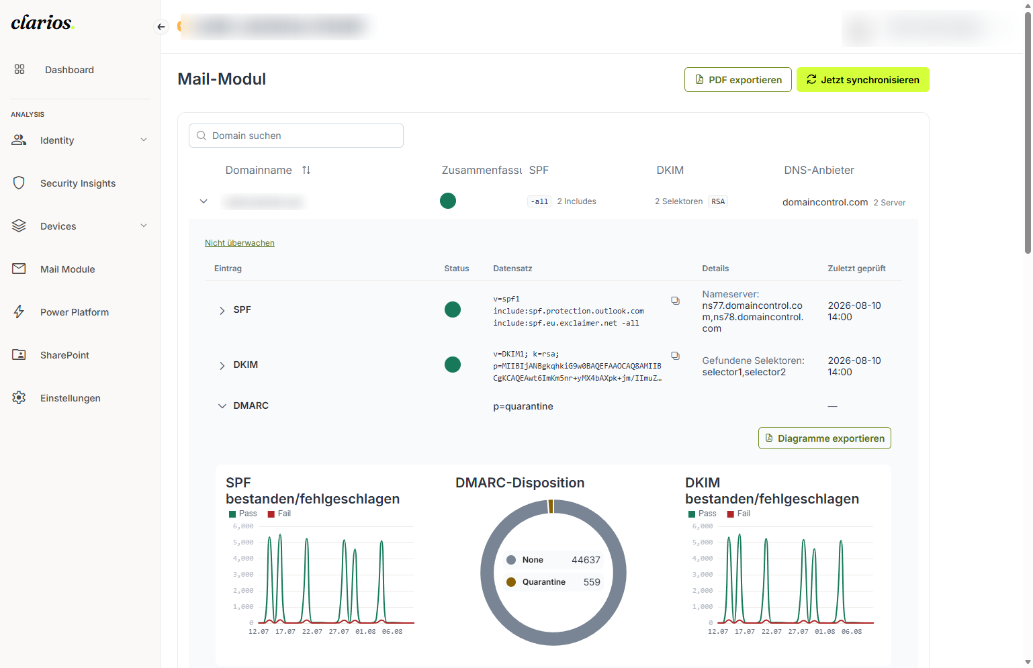Collapse sidebar with the back arrow
The height and width of the screenshot is (668, 1033).
point(161,27)
